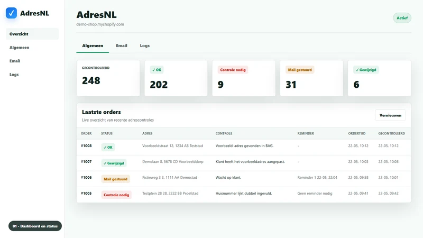Select the Gewijzigd 6 stat card
The image size is (423, 238).
point(379,78)
